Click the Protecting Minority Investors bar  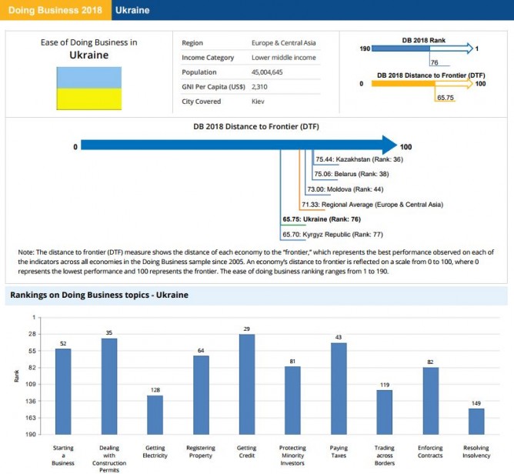tap(292, 399)
